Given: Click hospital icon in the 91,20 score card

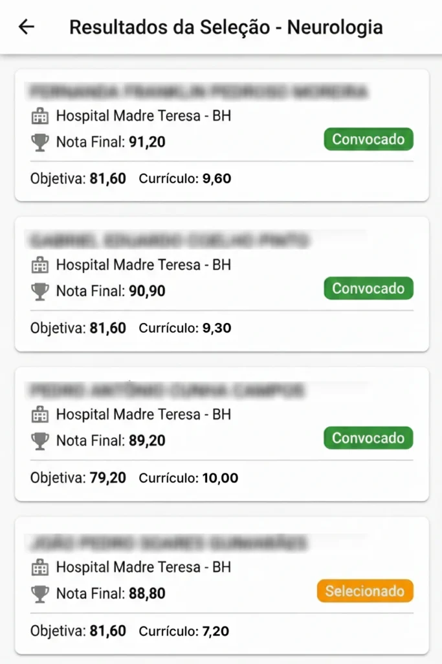Looking at the screenshot, I should click(40, 116).
